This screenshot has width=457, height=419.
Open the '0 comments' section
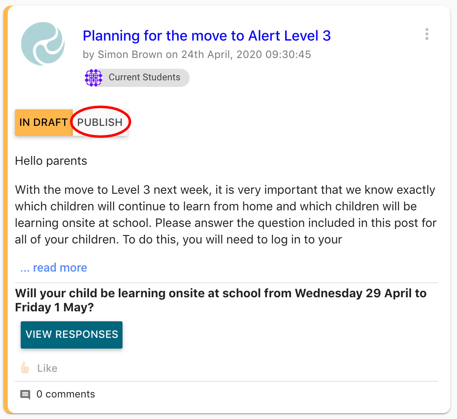(66, 394)
